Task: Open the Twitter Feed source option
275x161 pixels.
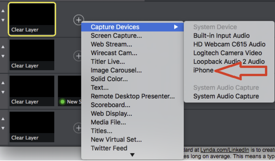Action: [x=109, y=148]
